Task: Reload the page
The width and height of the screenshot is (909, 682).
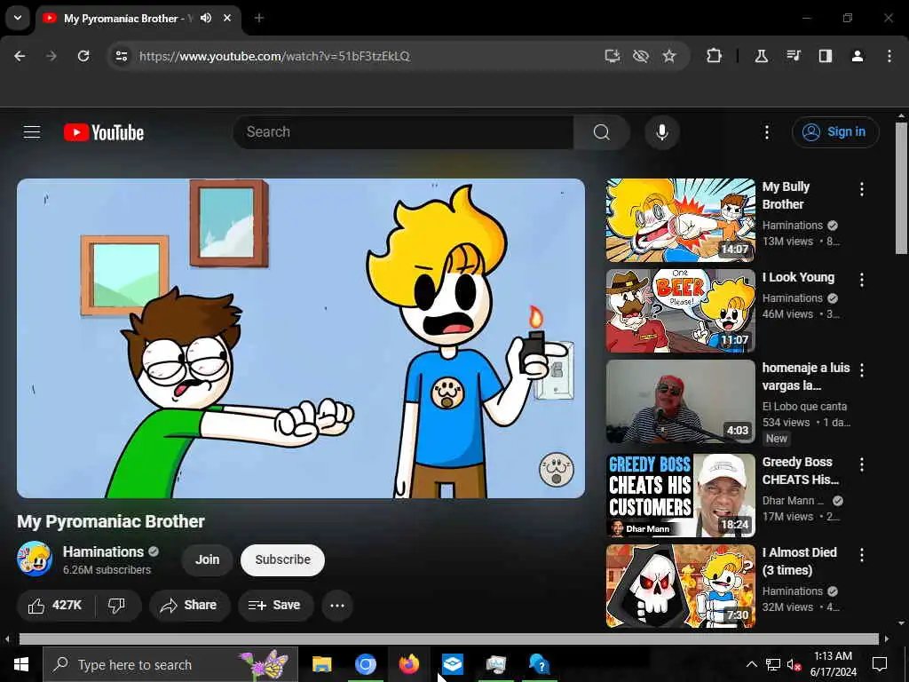Action: point(83,56)
